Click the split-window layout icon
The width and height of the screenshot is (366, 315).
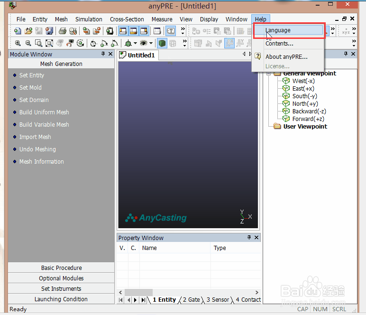coord(157,31)
